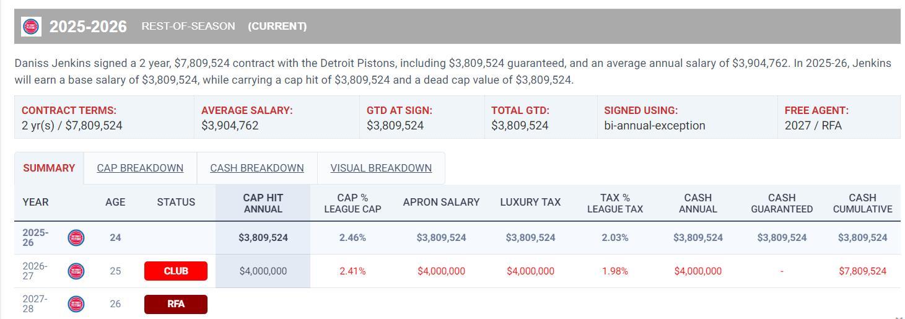This screenshot has width=905, height=319.
Task: Click the $7,809,524 cumulative cash value
Action: tap(862, 271)
